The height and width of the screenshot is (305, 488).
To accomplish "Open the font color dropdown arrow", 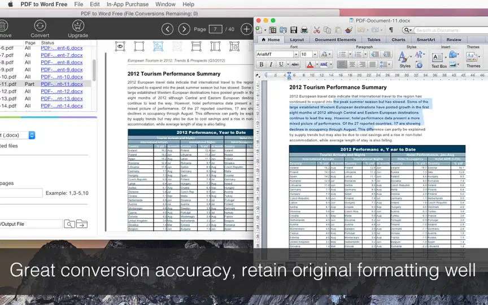I will [x=317, y=64].
